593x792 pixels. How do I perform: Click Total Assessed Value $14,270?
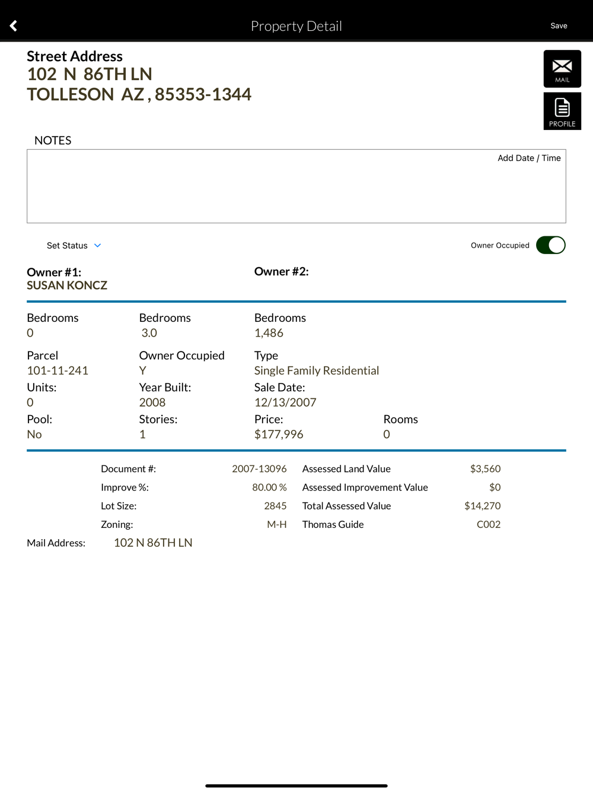click(x=482, y=506)
